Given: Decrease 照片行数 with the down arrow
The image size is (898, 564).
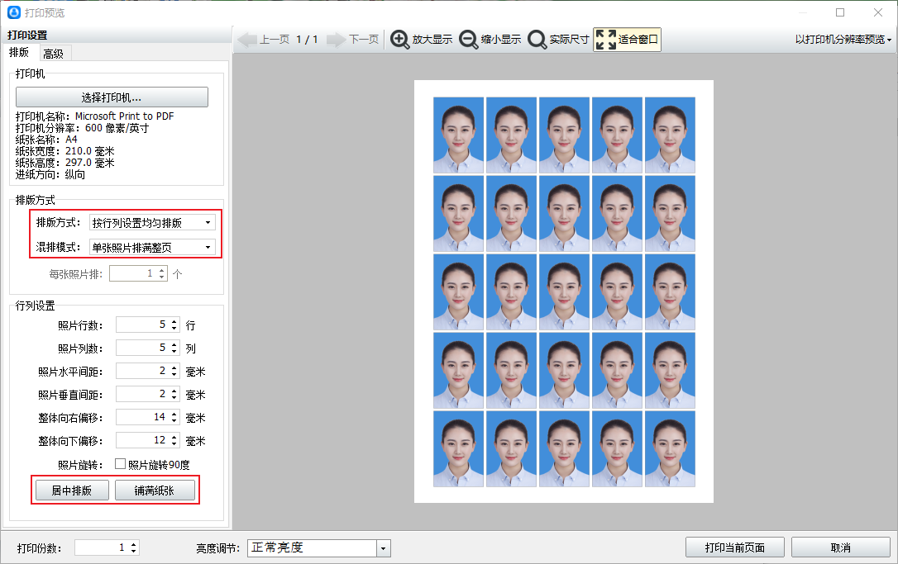Looking at the screenshot, I should coord(174,329).
